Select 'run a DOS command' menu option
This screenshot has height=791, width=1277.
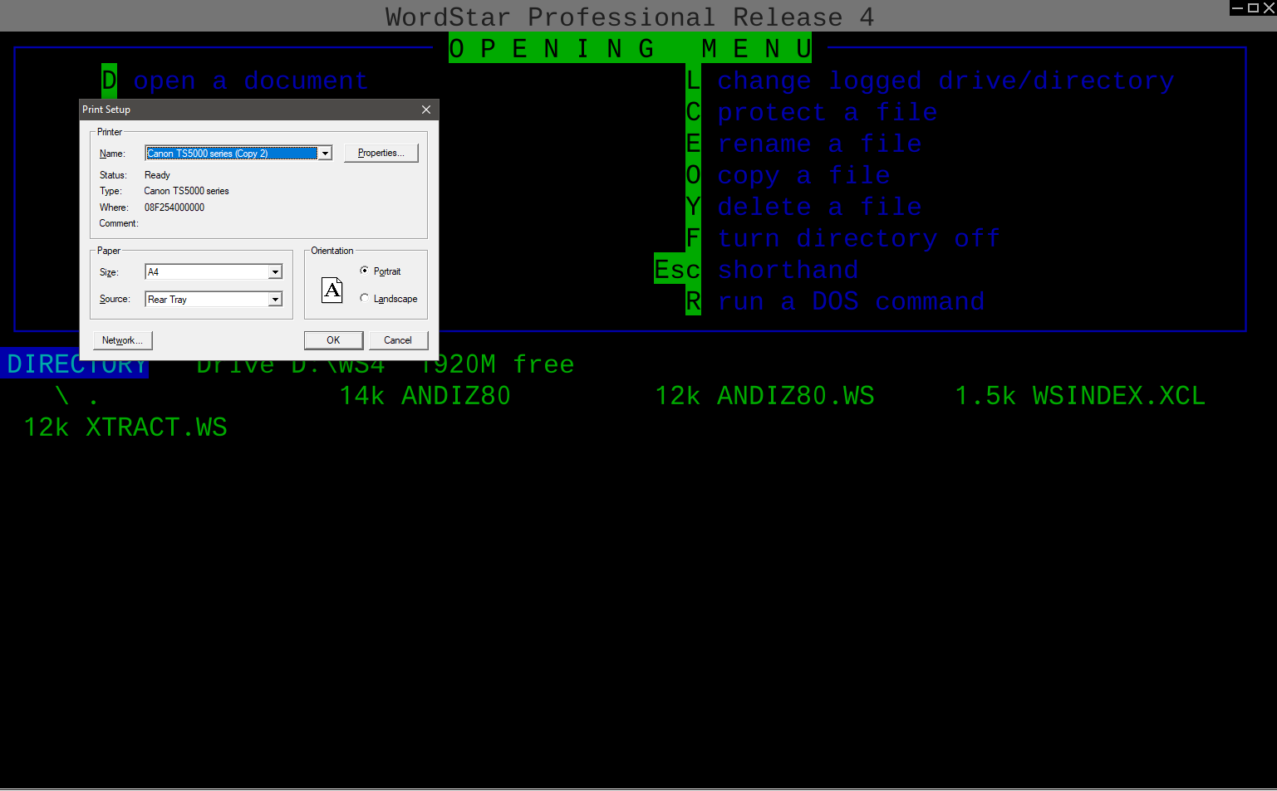coord(851,301)
